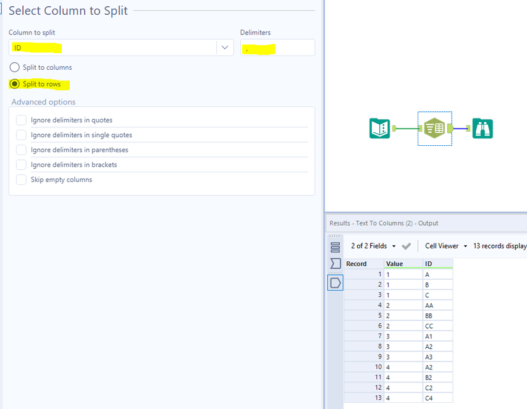Enable Ignore delimiters in brackets
Screen dimensions: 527x409
tap(21, 164)
